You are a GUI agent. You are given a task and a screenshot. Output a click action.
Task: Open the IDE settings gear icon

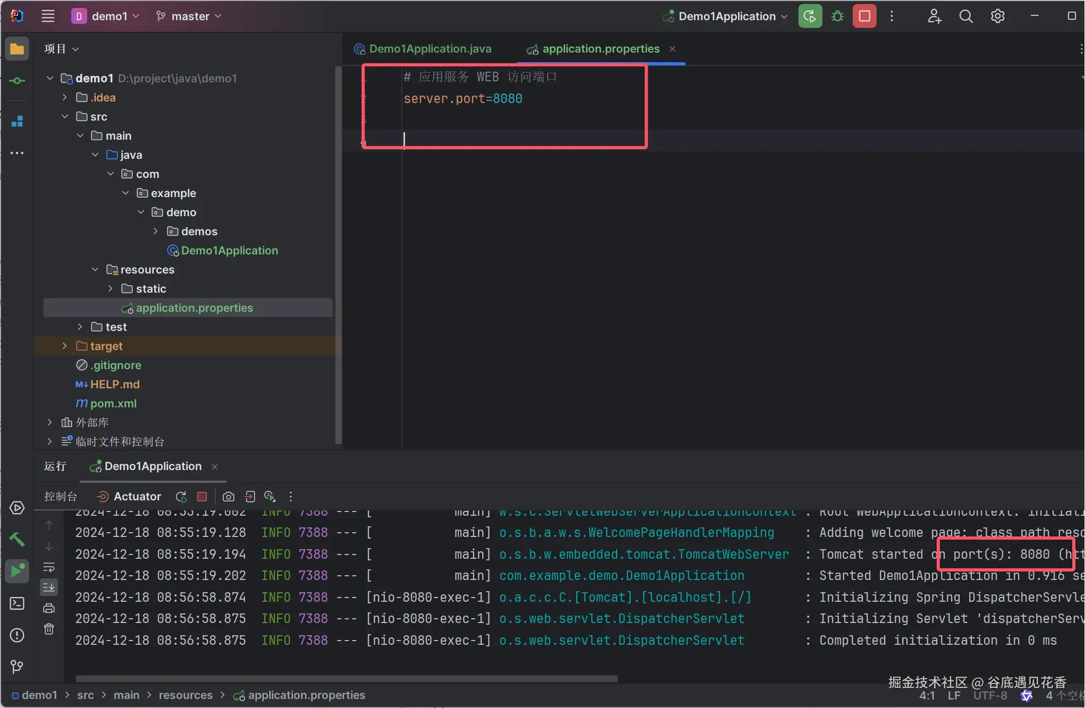click(997, 16)
